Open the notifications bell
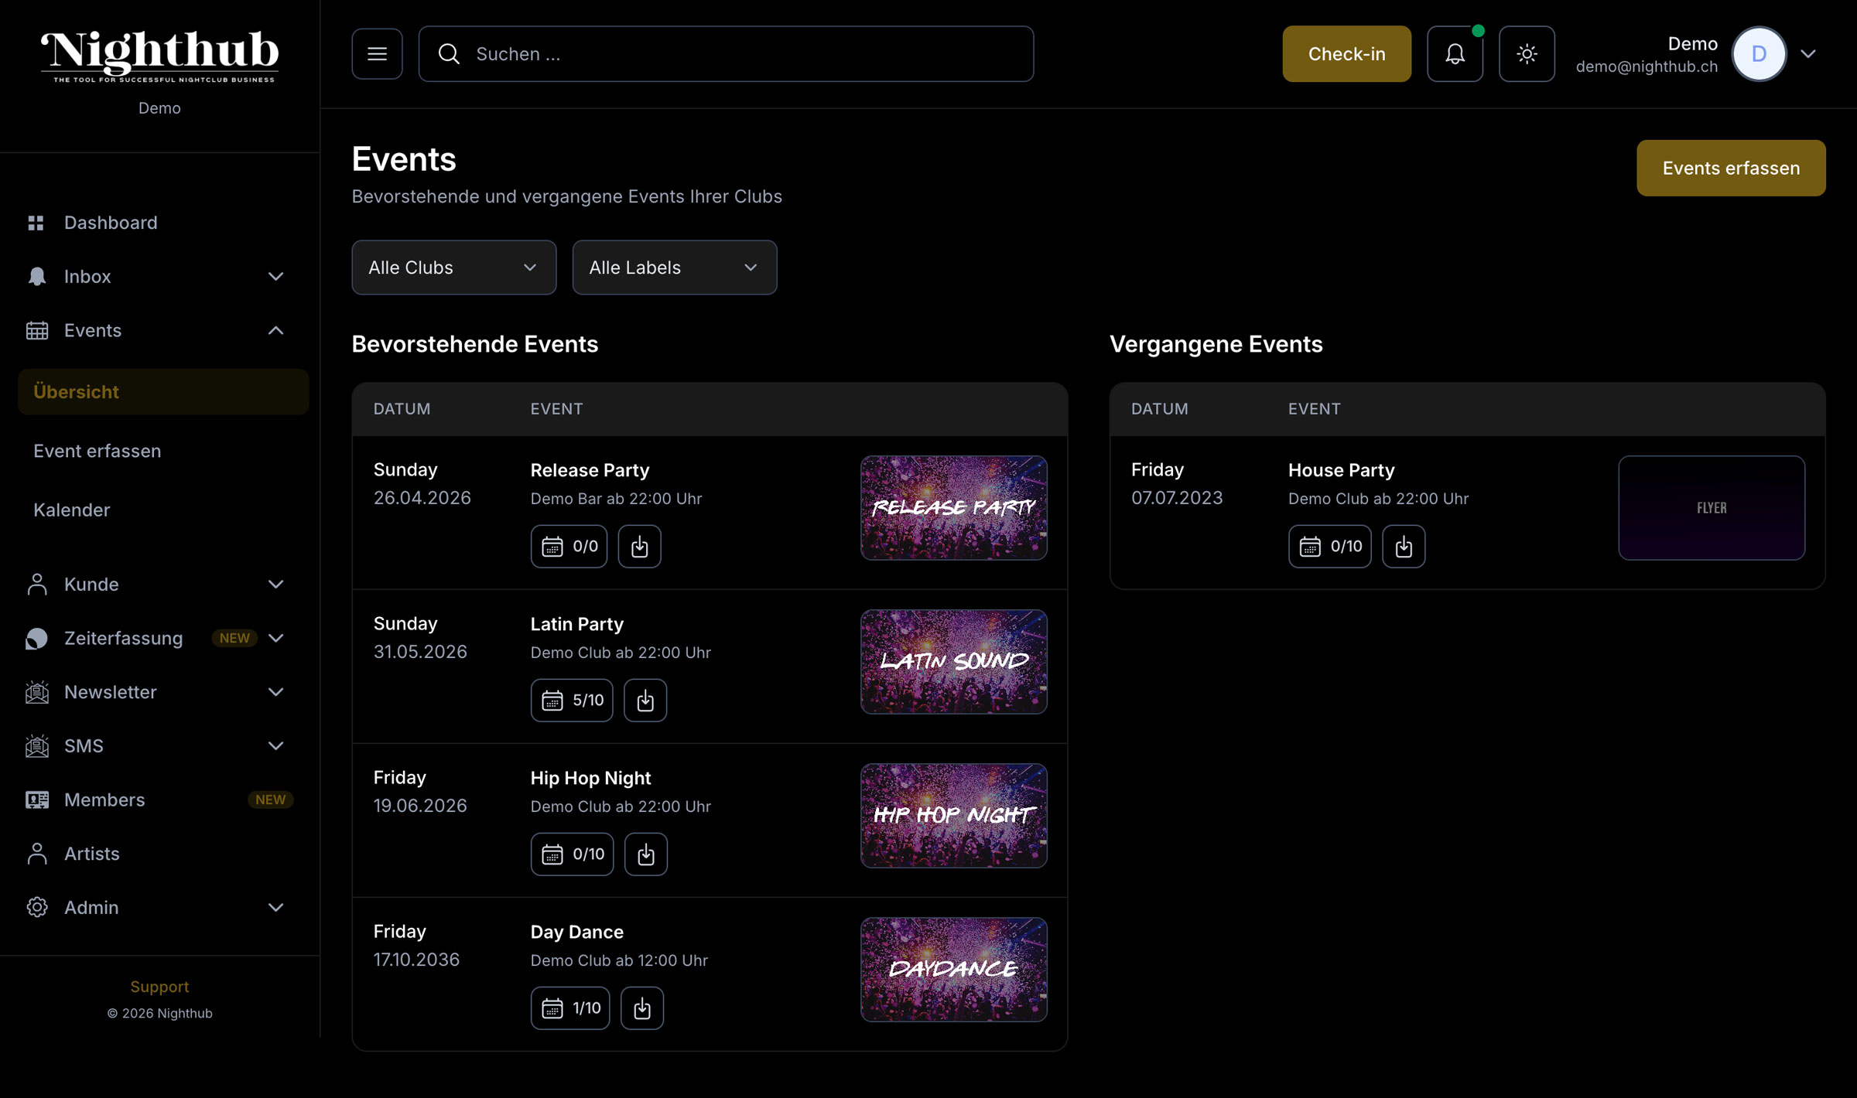Image resolution: width=1857 pixels, height=1098 pixels. tap(1455, 54)
